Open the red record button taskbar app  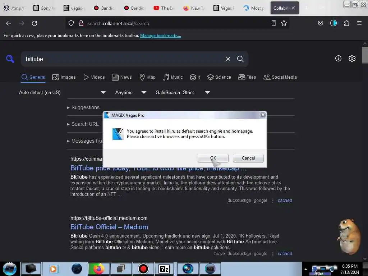[x=143, y=269]
